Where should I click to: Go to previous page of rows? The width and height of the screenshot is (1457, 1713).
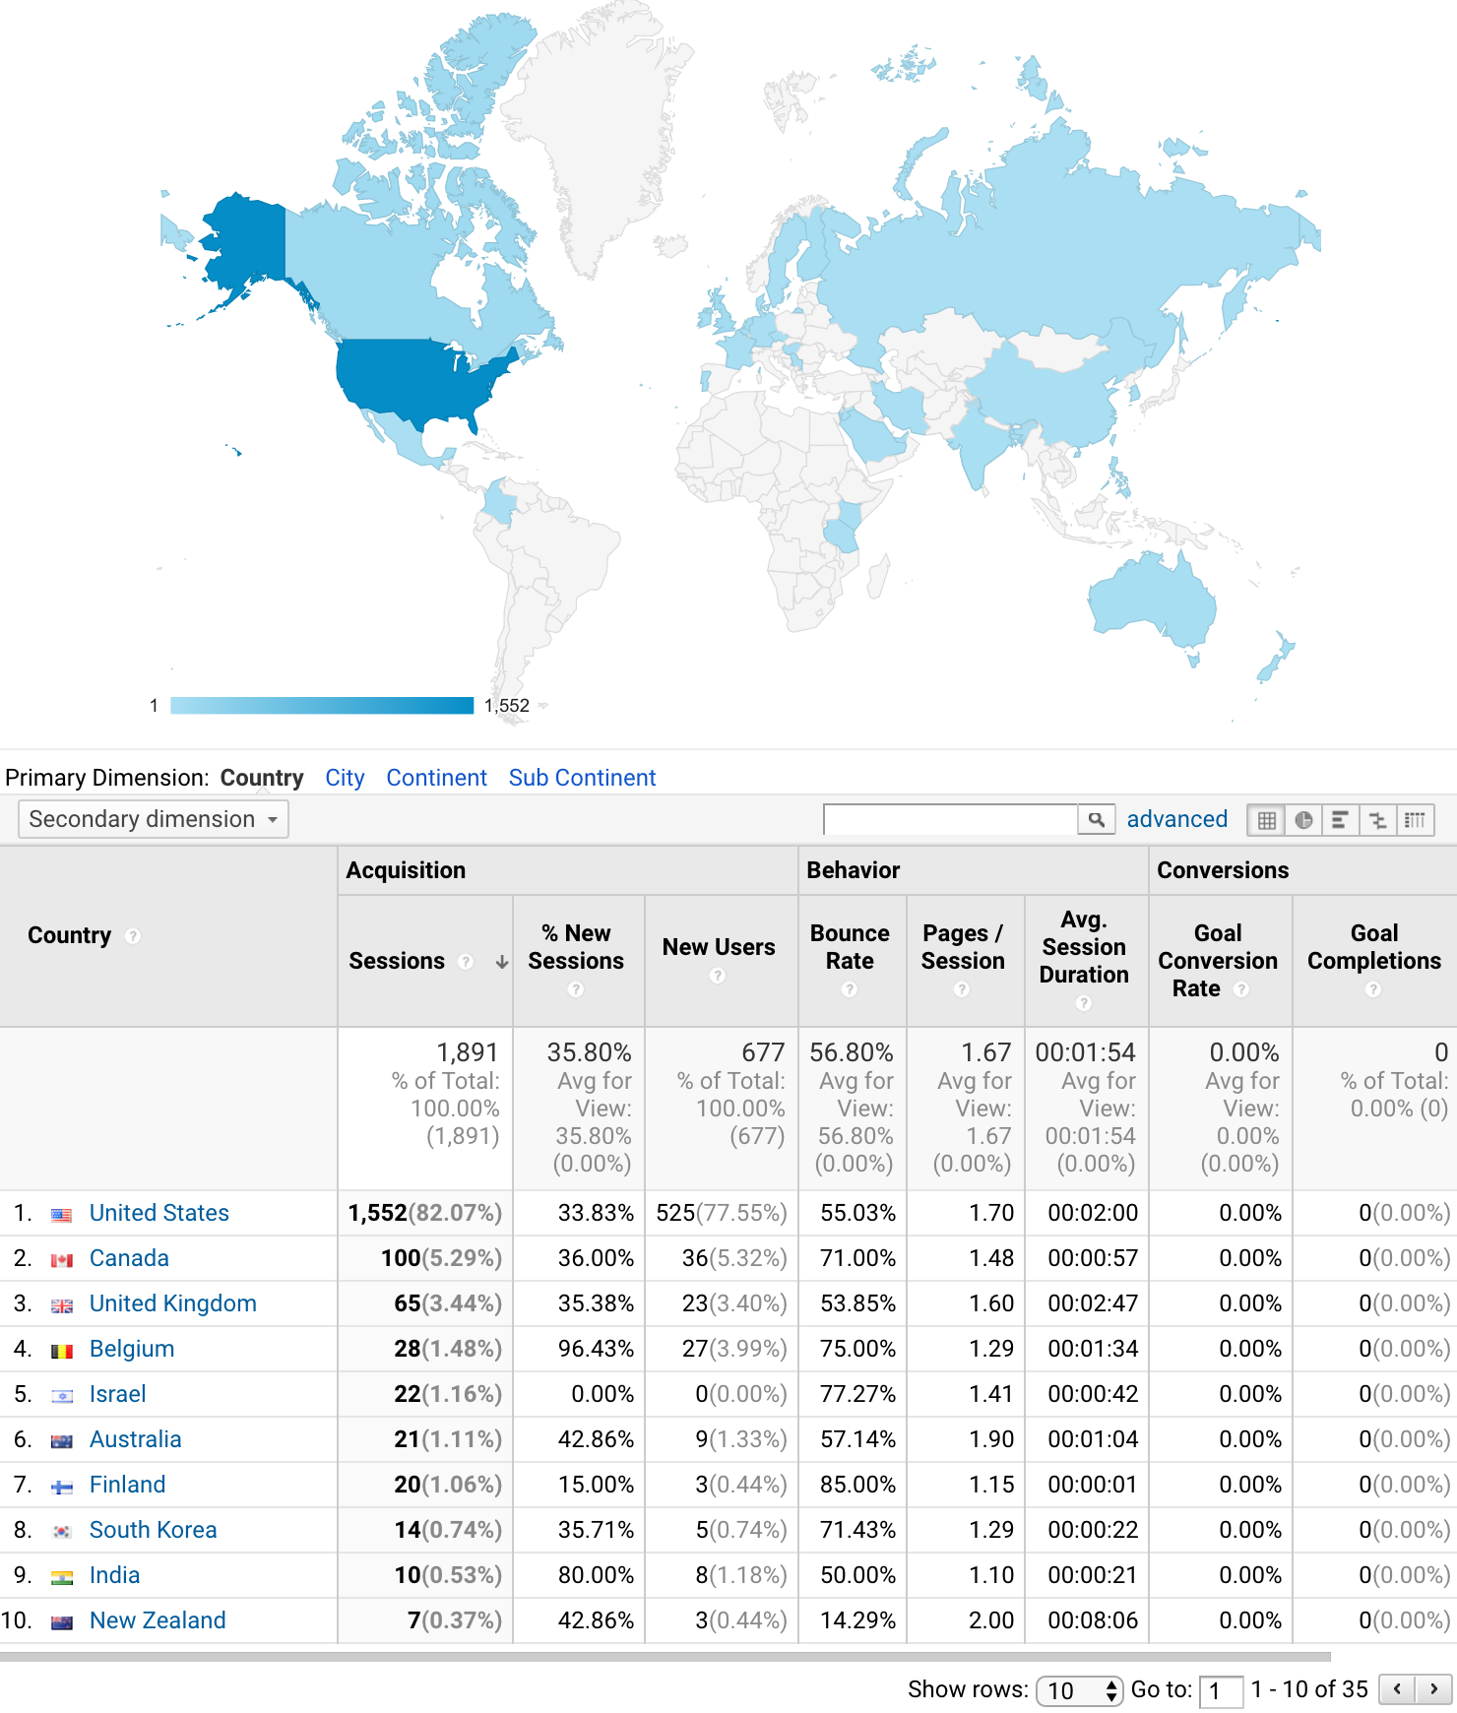point(1397,1689)
